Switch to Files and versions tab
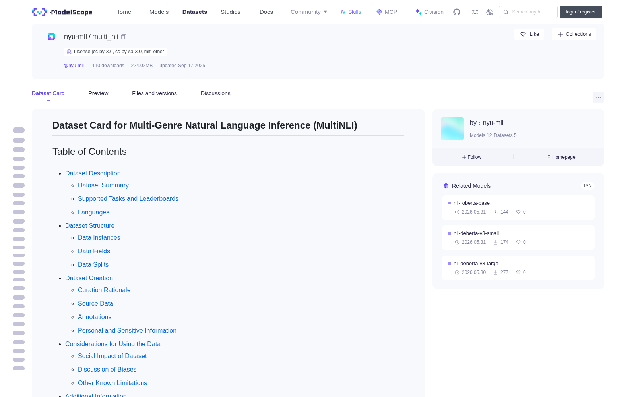The image size is (636, 397). [154, 93]
